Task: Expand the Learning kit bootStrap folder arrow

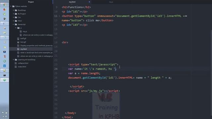Action: 13,59
